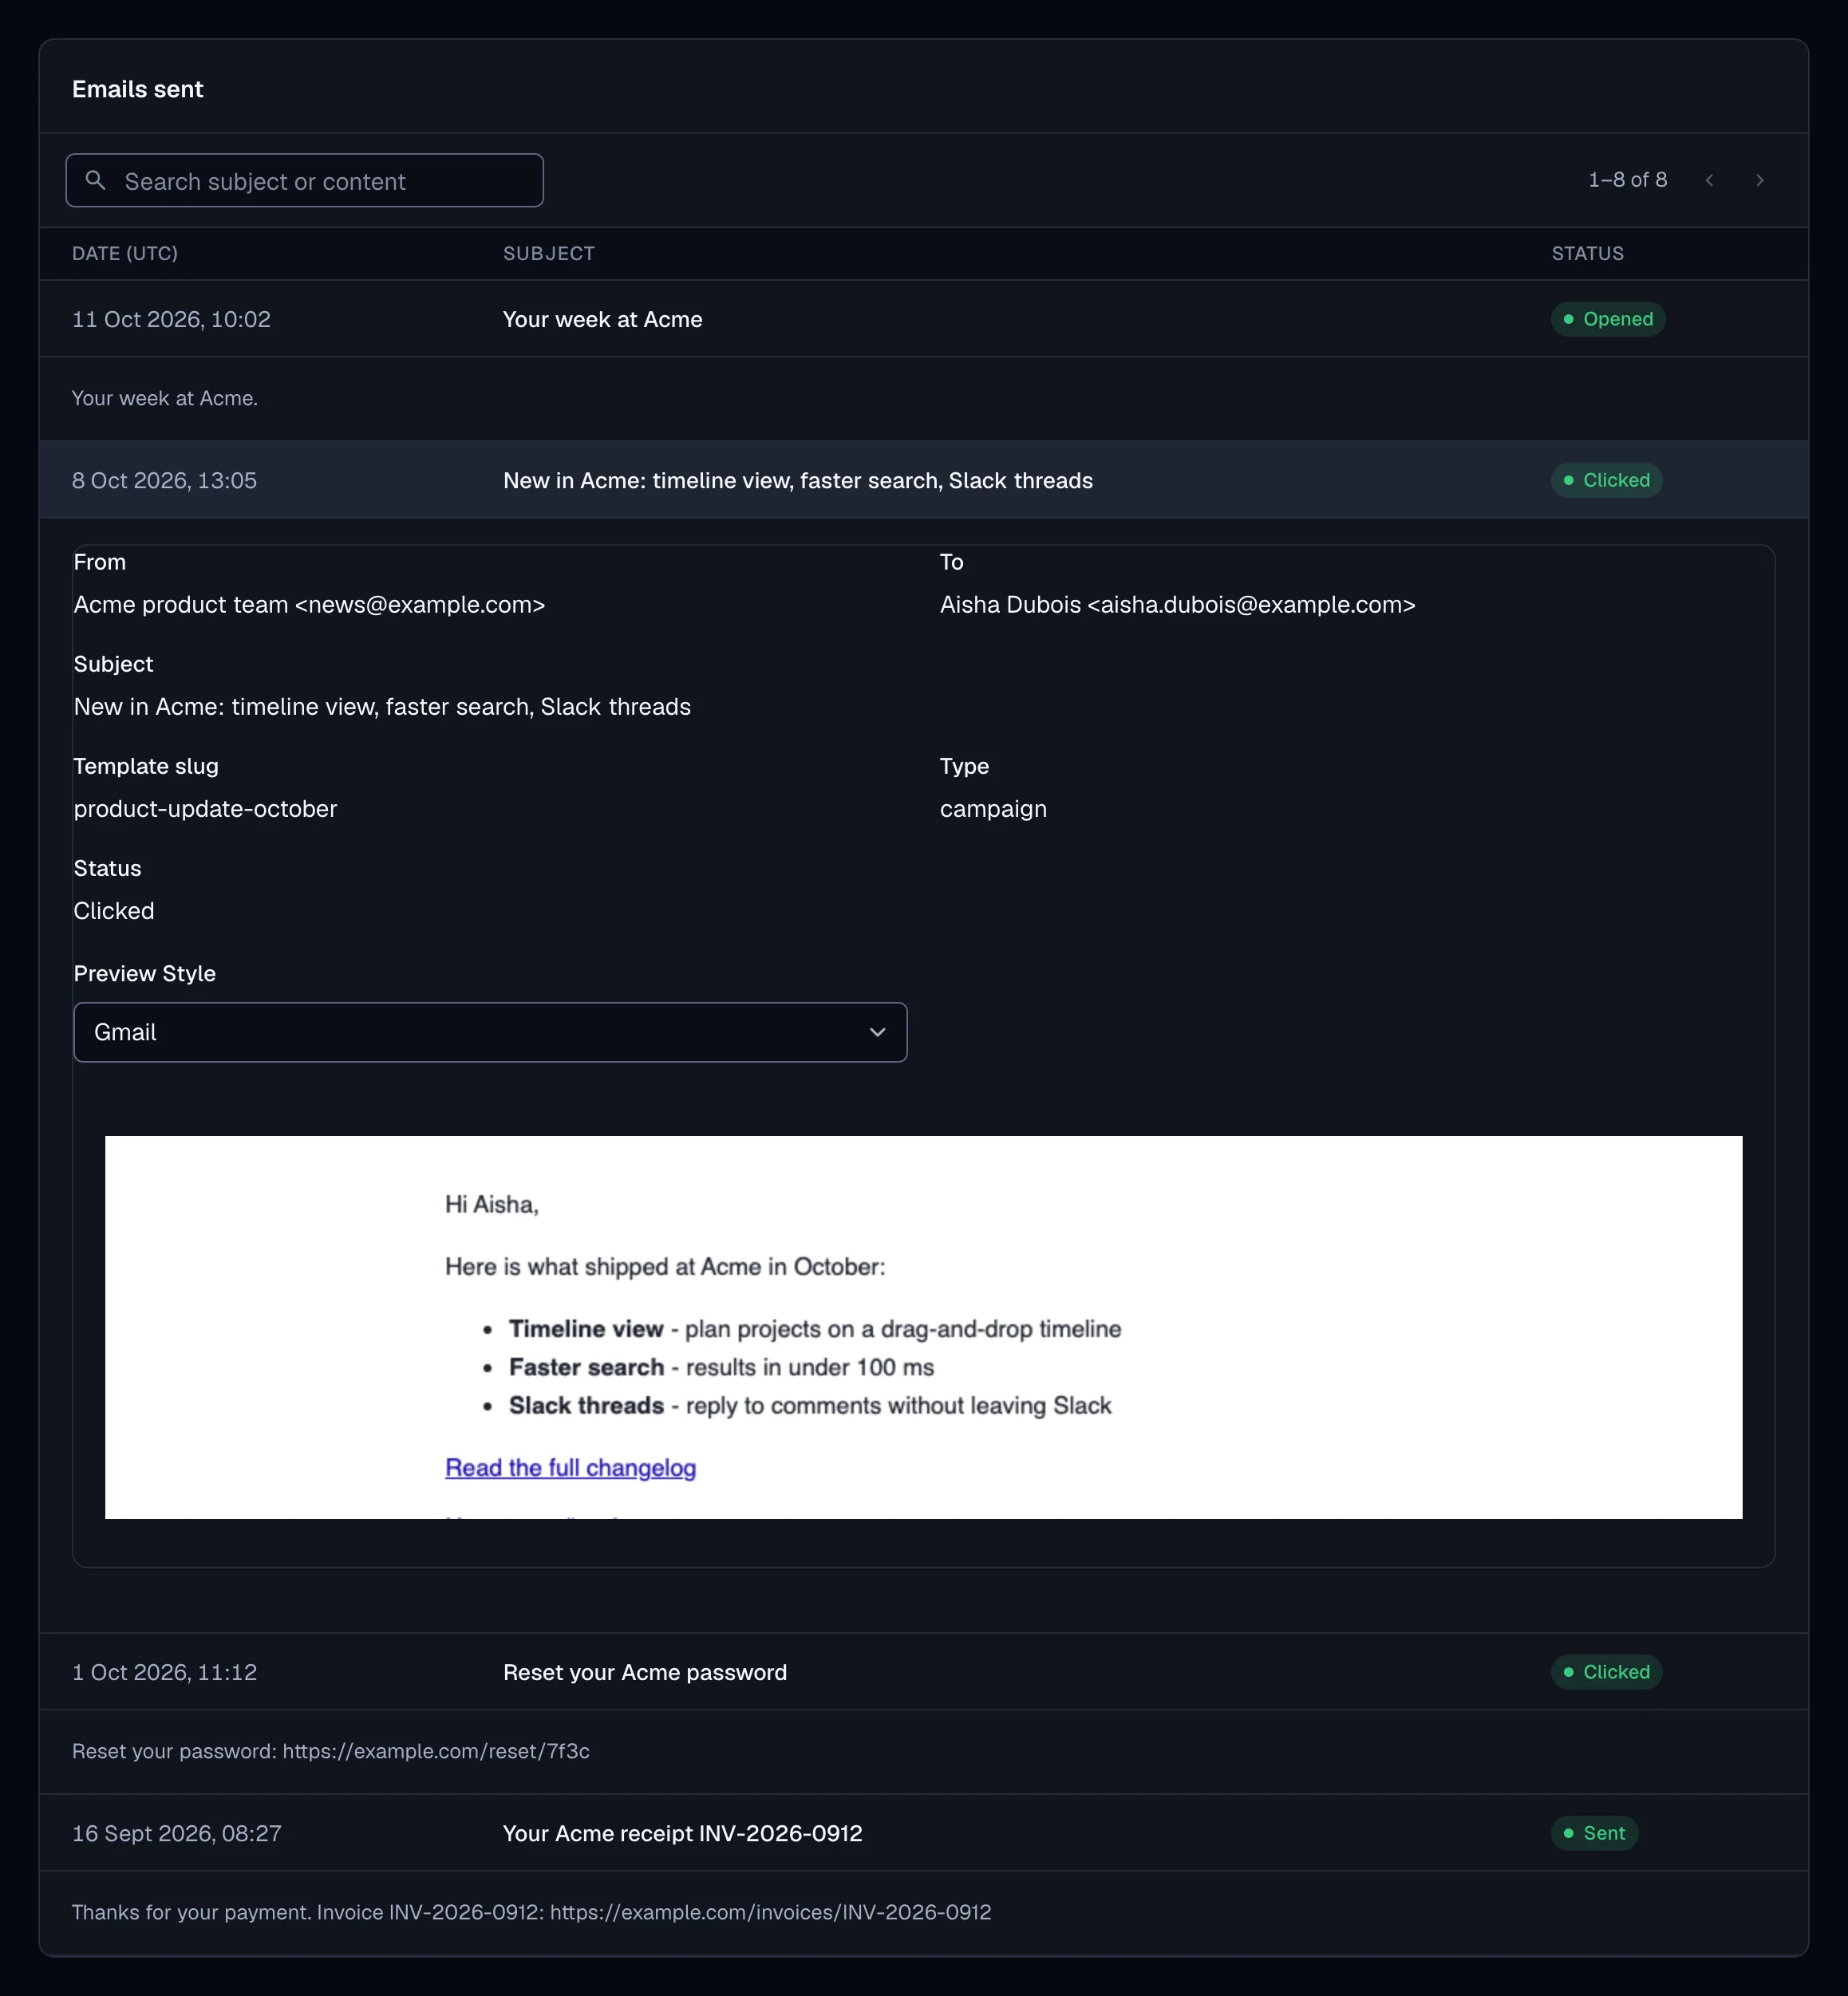Go to next page arrow
This screenshot has height=1996, width=1848.
1759,180
